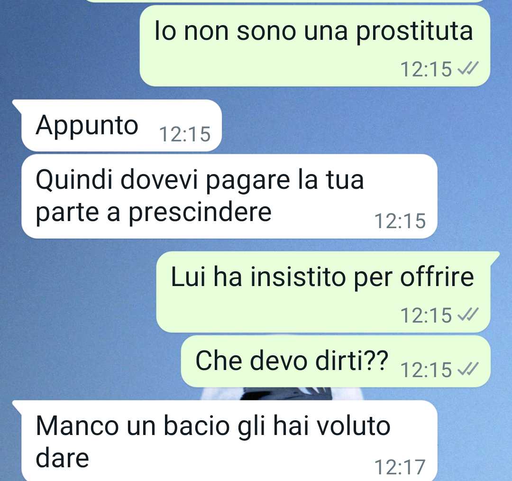Select the 'Io non sono una prostituta' message bubble
The height and width of the screenshot is (481, 512).
(x=315, y=46)
